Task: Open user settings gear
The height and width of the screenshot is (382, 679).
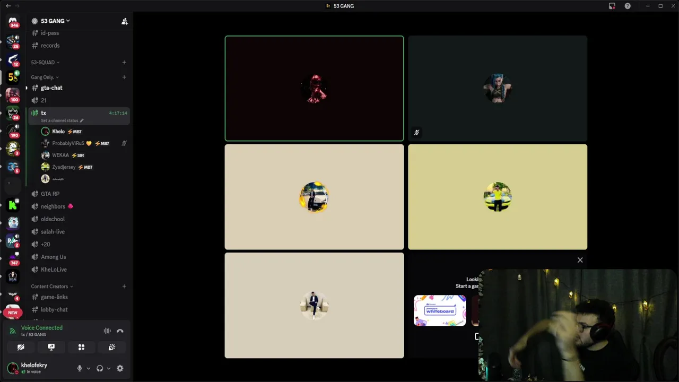Action: 120,368
